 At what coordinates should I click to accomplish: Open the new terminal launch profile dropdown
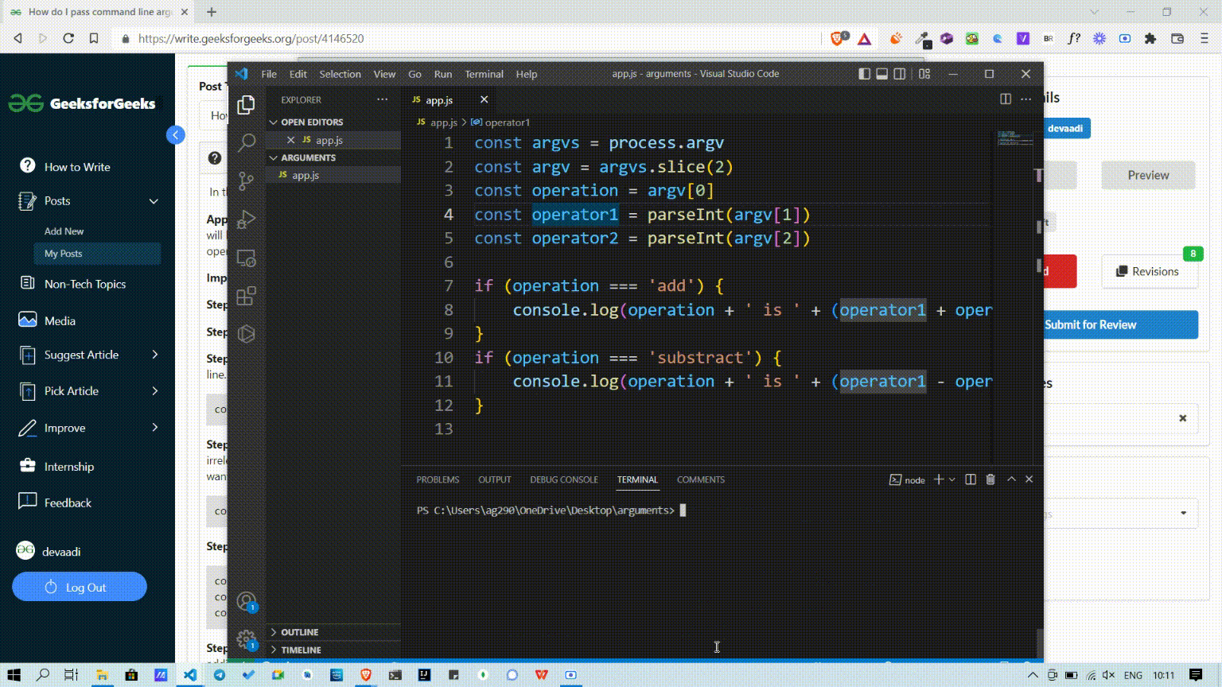pos(952,479)
